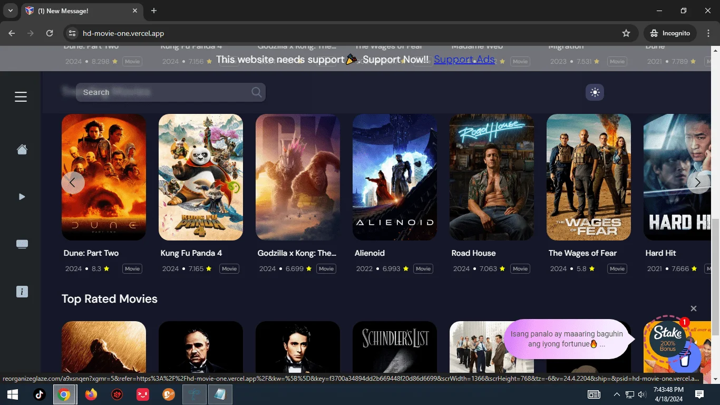Slide carousel to next movies
The width and height of the screenshot is (720, 405).
(698, 182)
